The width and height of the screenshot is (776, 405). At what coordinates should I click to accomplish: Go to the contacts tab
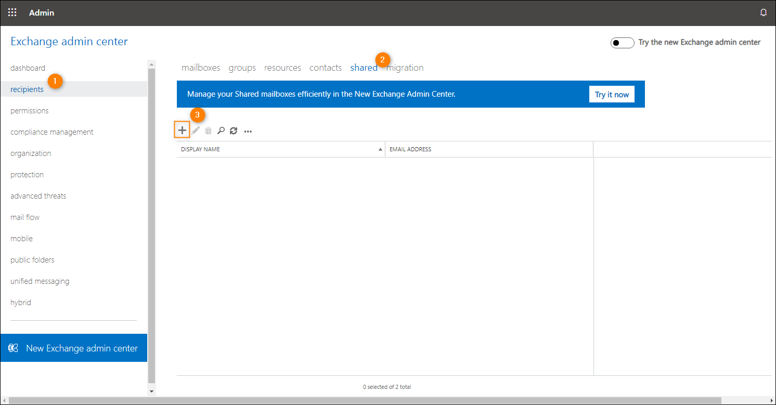point(326,68)
